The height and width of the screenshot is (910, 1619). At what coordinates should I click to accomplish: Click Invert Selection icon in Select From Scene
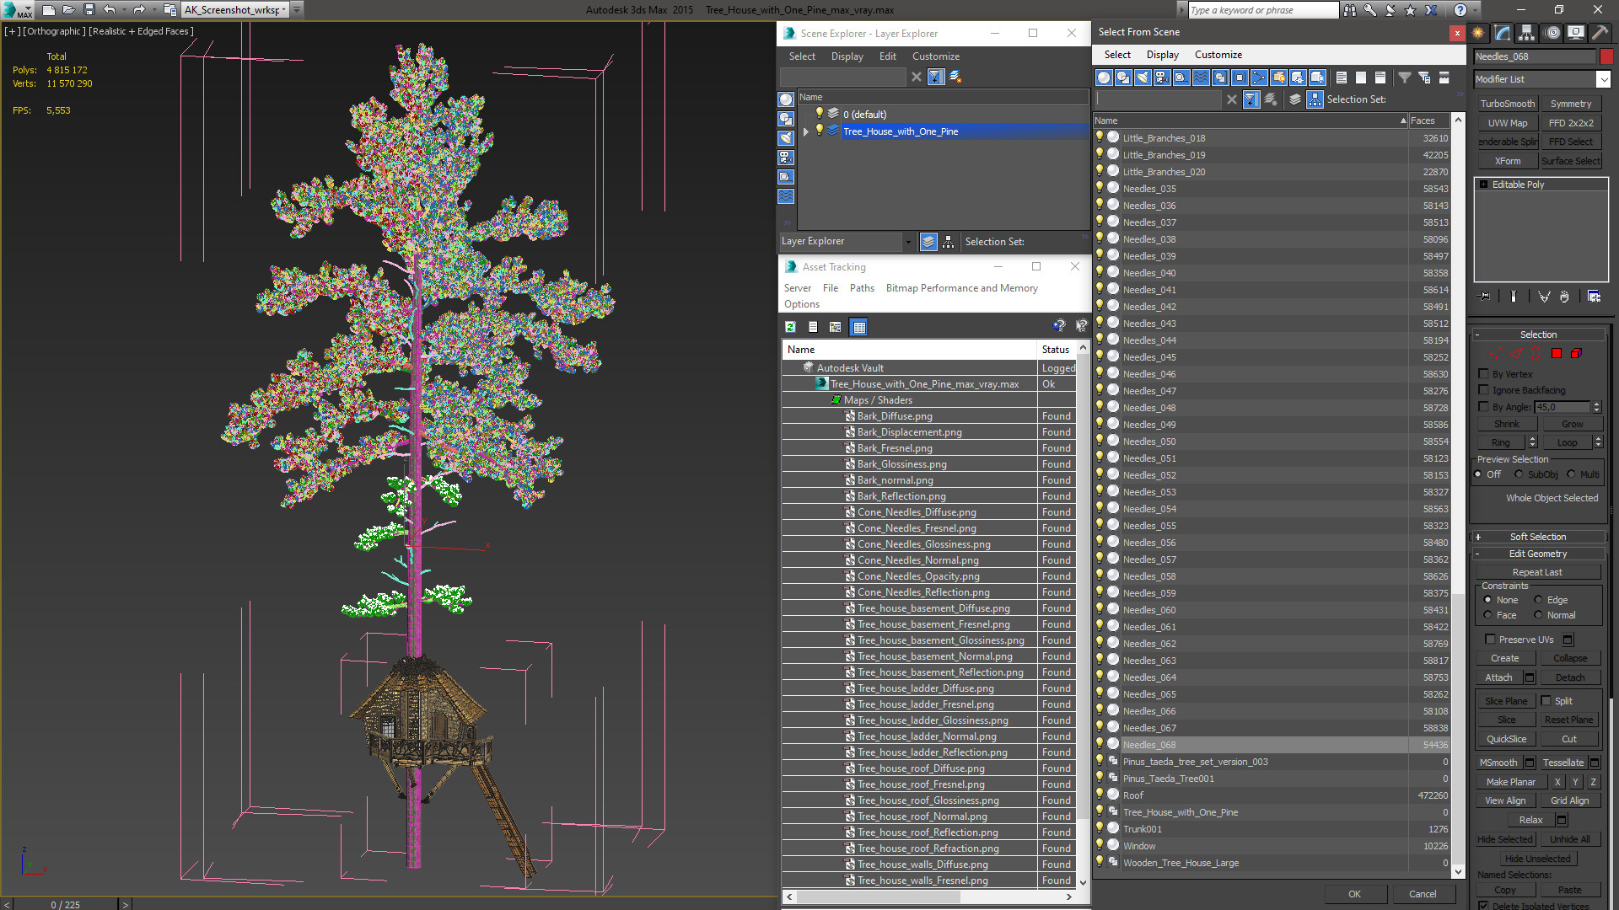click(x=1380, y=78)
